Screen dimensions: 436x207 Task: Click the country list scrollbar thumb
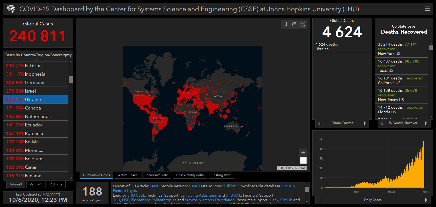point(71,79)
